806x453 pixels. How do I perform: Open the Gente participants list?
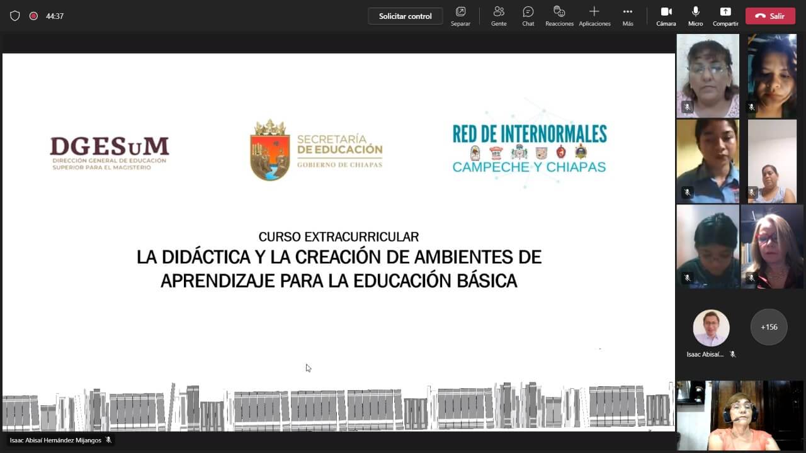499,16
